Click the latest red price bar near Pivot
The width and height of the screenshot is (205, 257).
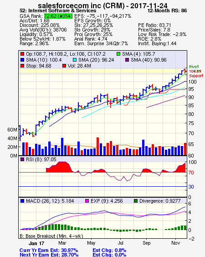(184, 71)
